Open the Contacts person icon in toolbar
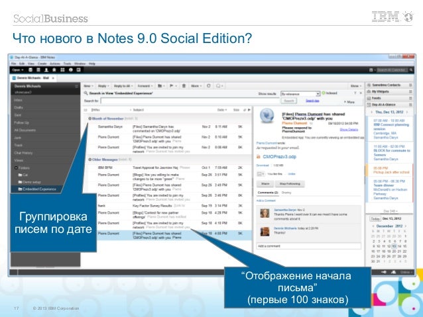Viewport: 423px width, 317px height. click(46, 70)
